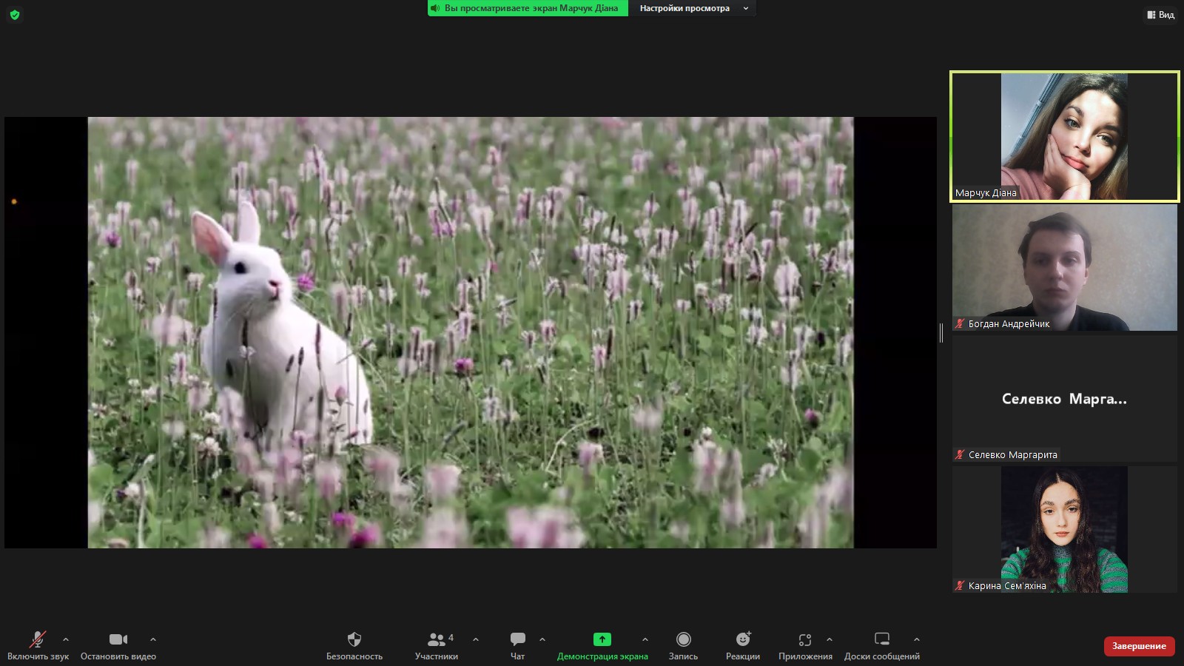Stop camera with Остановить видео
The width and height of the screenshot is (1184, 666).
click(118, 645)
